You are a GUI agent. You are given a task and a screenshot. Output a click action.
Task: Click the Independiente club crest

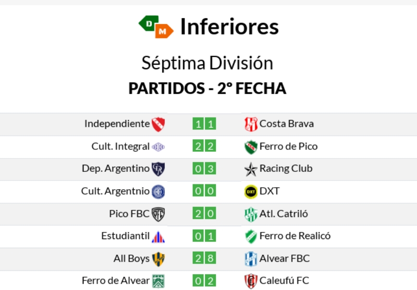[158, 124]
